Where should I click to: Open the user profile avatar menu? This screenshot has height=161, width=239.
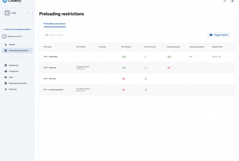233,1
